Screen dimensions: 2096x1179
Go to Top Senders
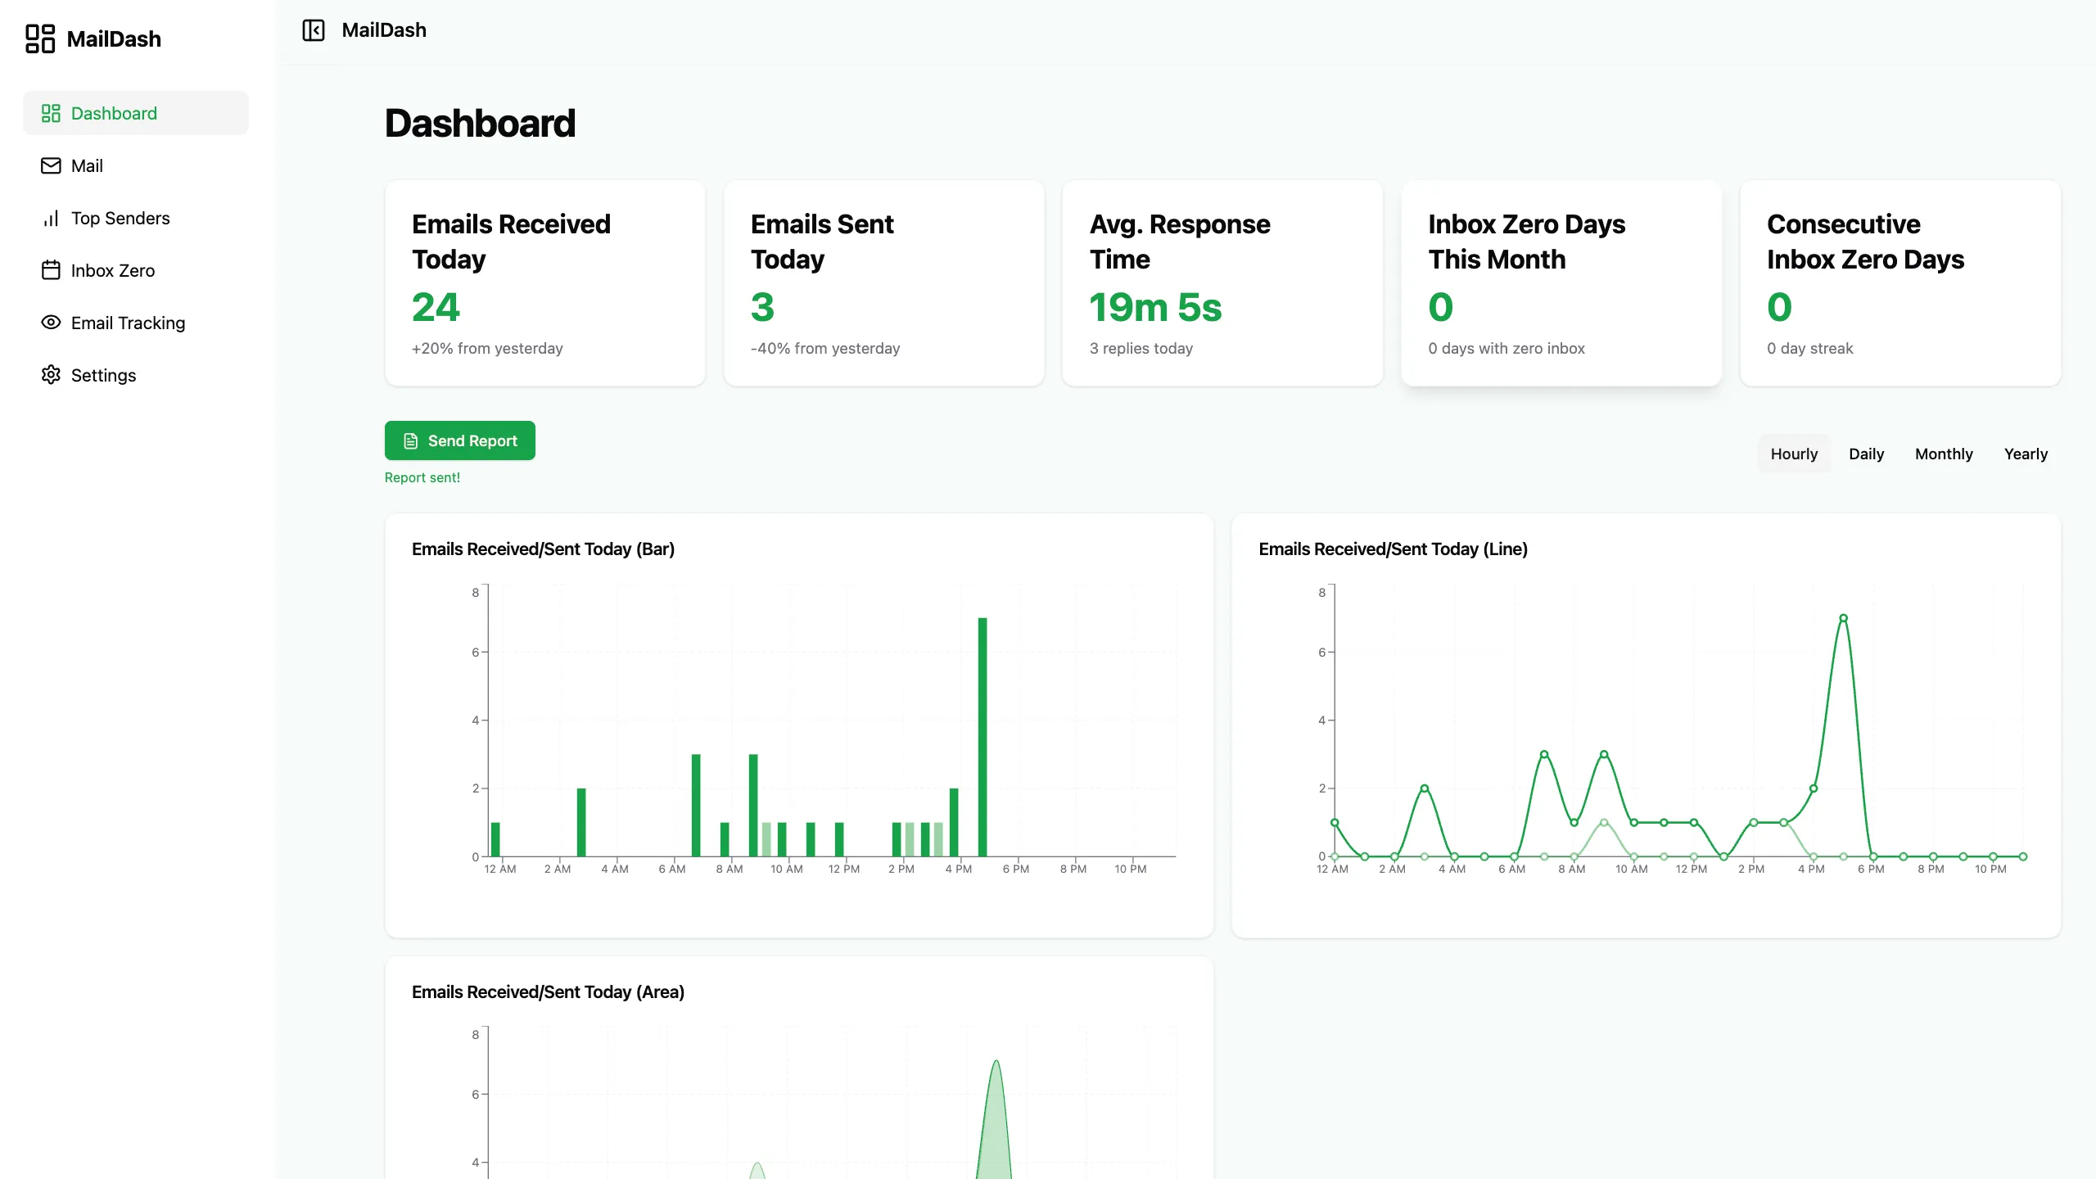click(x=136, y=218)
